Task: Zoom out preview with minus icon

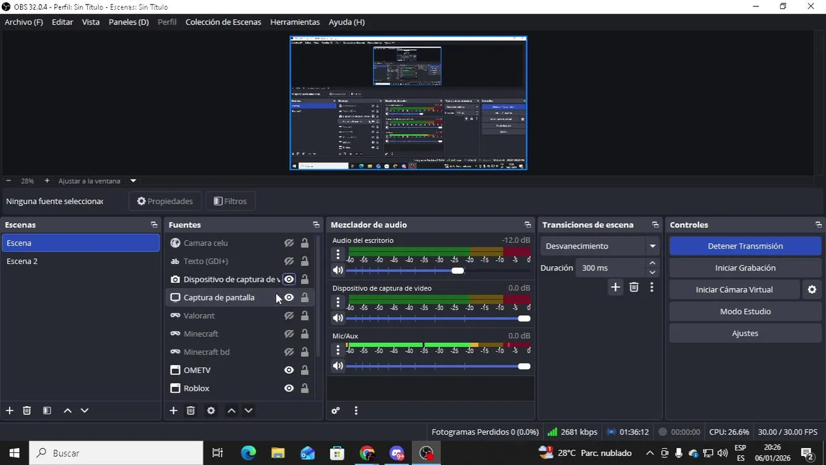Action: coord(8,181)
